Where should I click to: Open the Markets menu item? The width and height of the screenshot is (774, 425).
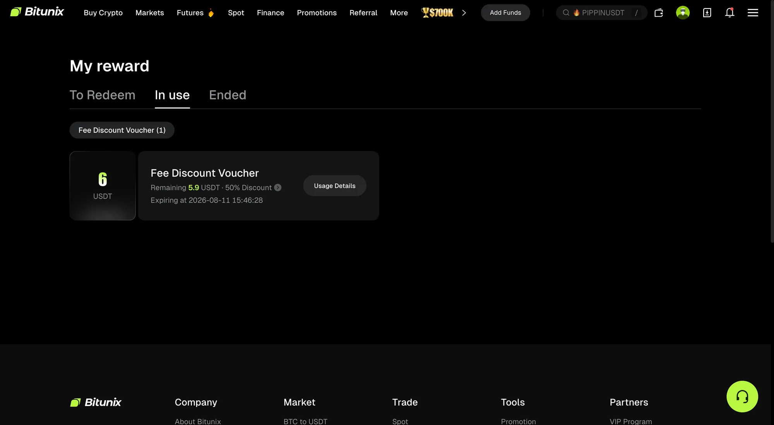pos(150,13)
